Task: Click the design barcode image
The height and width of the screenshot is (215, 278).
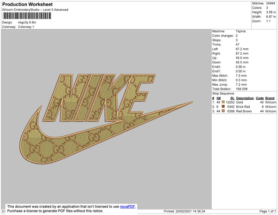Action: [x=27, y=16]
